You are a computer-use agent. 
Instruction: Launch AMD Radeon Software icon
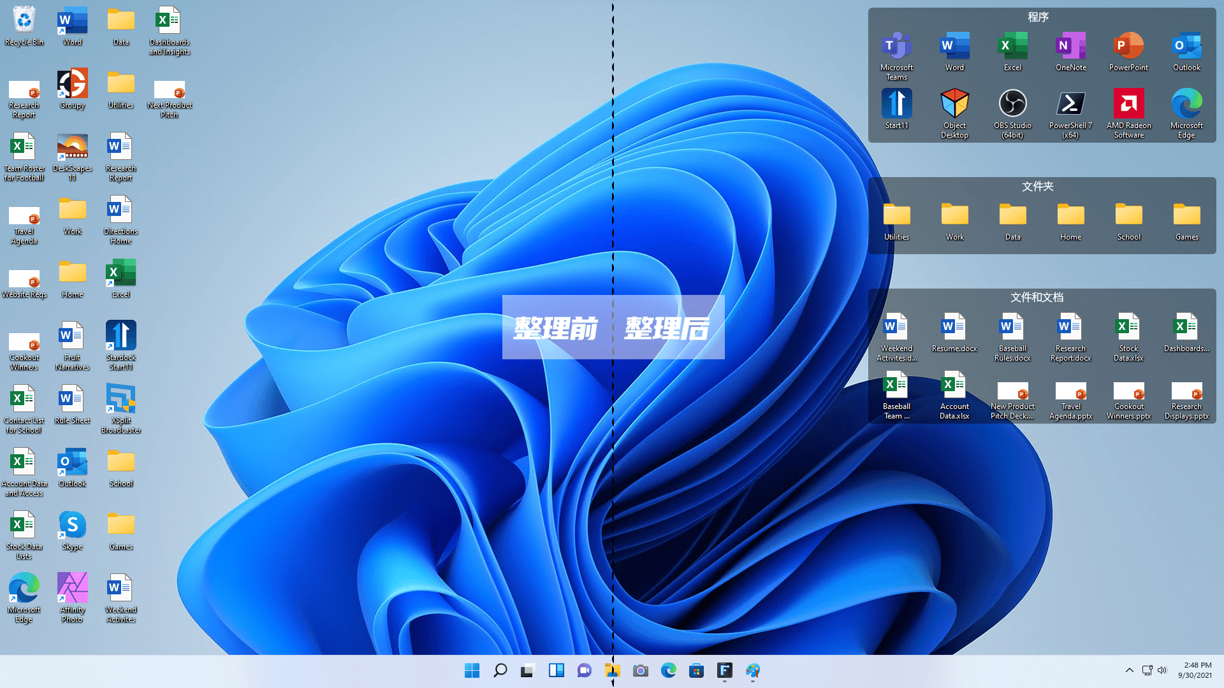coord(1128,103)
